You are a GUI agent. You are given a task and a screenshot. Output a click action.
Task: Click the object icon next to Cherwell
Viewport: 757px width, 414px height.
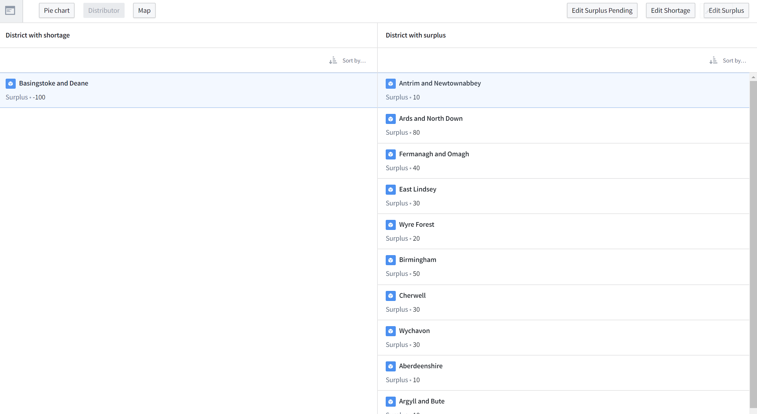click(x=391, y=296)
